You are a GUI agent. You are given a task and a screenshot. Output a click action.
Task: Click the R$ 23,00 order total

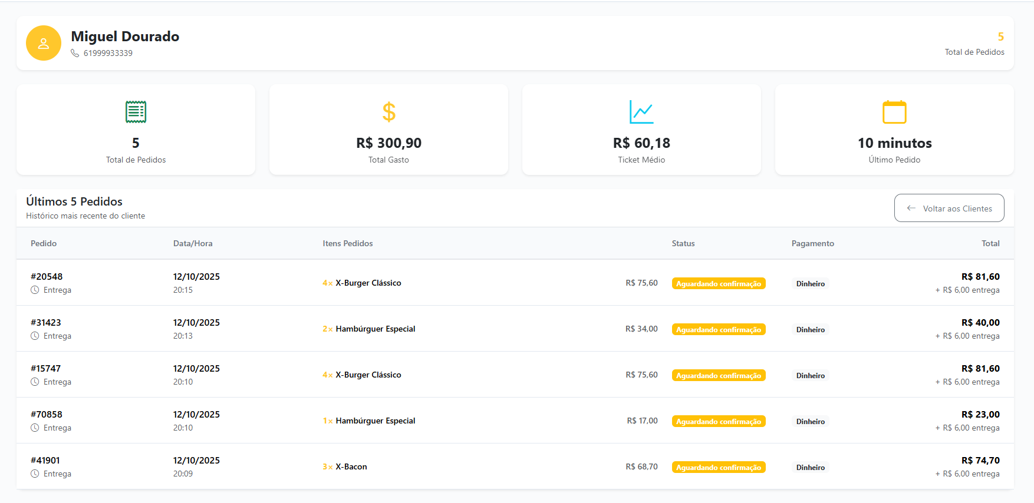tap(980, 414)
